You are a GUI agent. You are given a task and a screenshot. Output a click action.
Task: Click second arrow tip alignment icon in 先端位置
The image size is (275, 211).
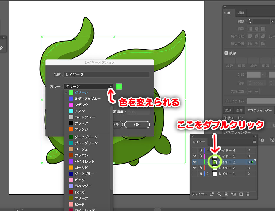coord(257,91)
